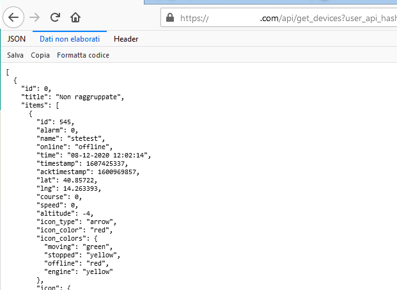The height and width of the screenshot is (290, 397).
Task: Click the Copia button
Action: click(40, 55)
